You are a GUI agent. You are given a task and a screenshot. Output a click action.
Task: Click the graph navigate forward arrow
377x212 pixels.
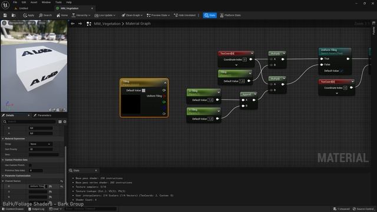click(x=80, y=24)
